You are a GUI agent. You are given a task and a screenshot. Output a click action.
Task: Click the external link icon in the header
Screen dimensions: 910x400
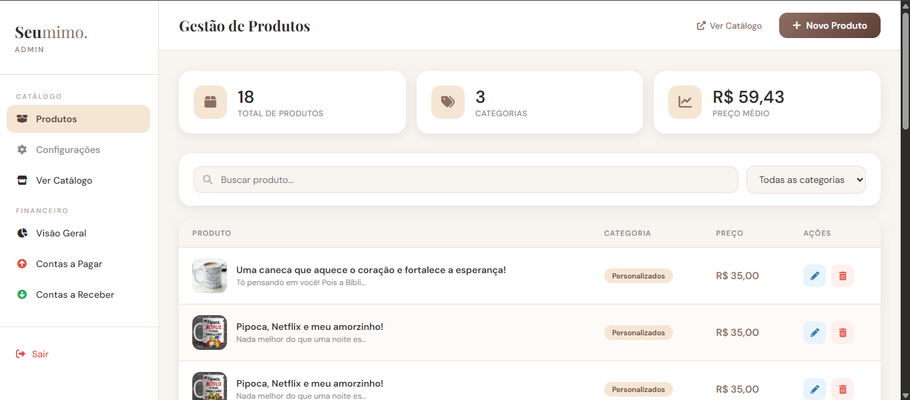click(x=701, y=25)
